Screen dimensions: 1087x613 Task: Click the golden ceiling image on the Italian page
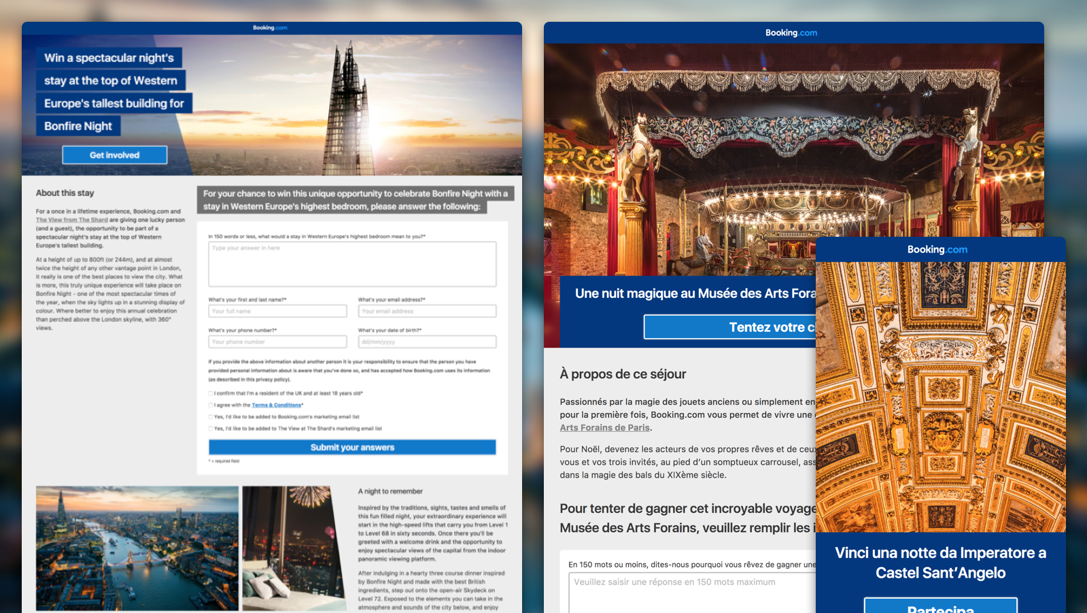[x=941, y=397]
